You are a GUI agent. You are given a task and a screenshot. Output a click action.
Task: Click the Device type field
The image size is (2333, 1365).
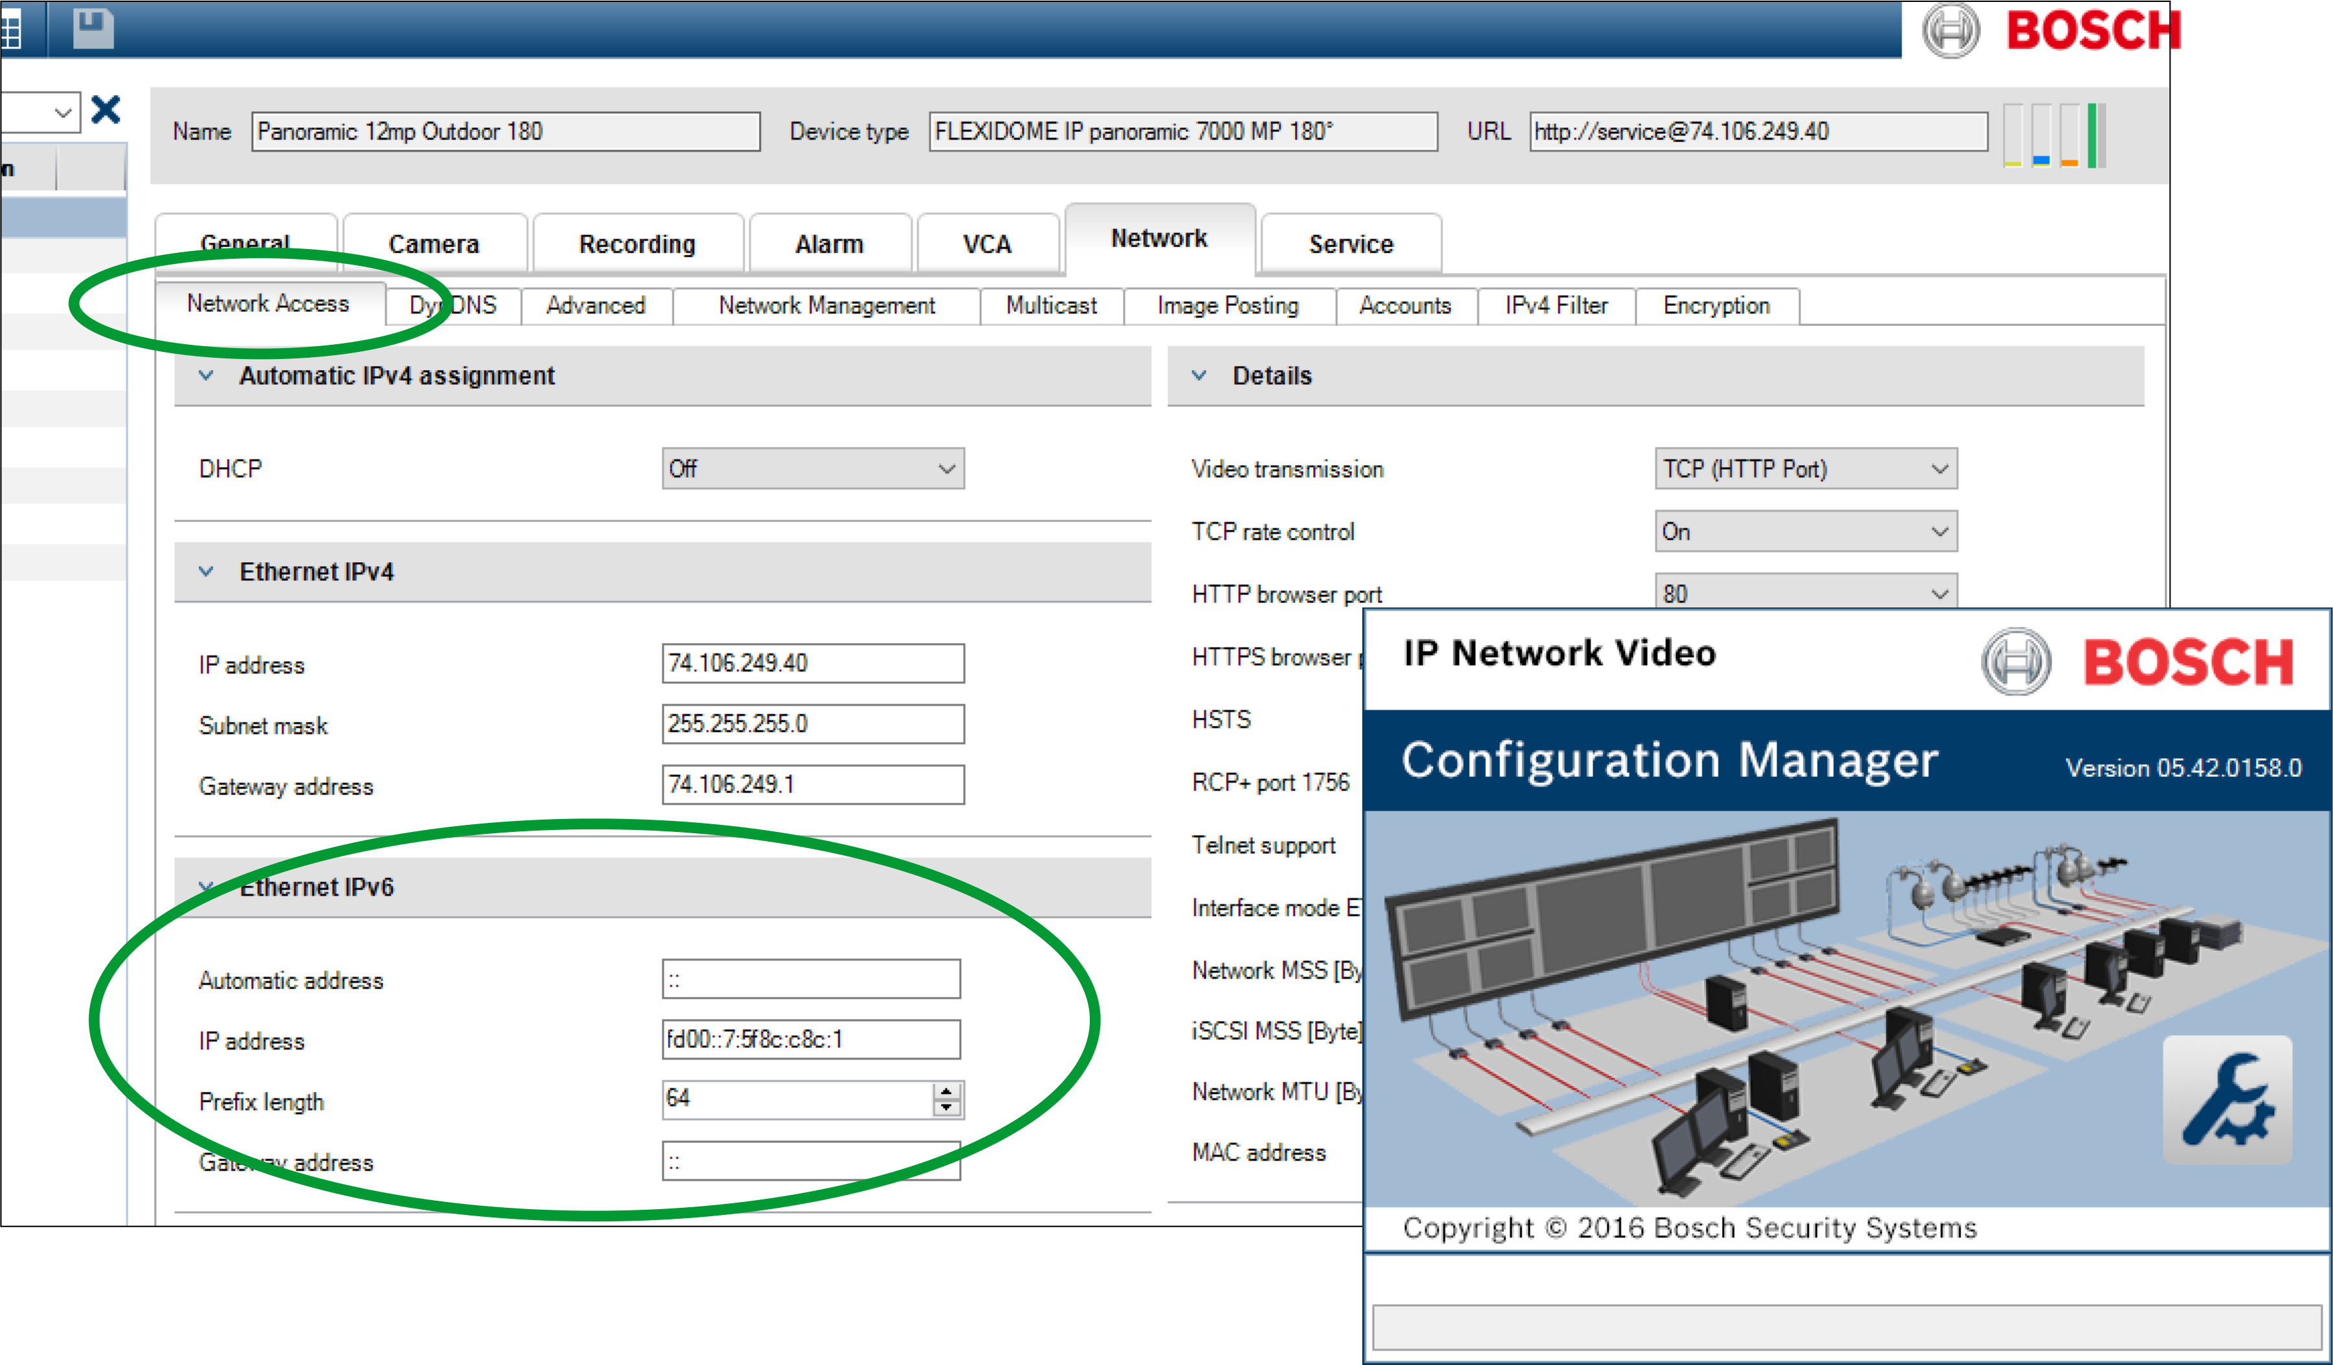point(1183,131)
